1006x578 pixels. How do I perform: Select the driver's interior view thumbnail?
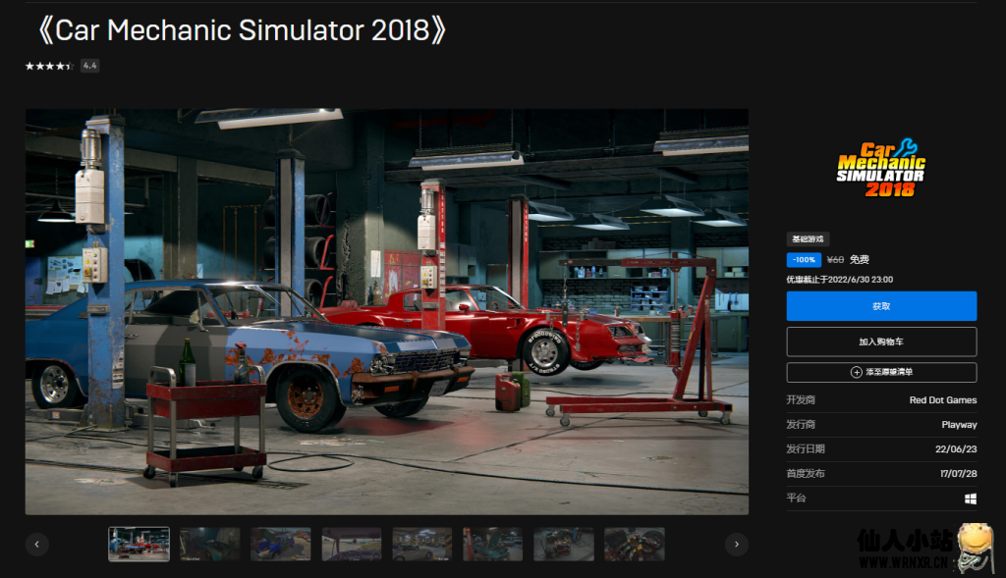(352, 544)
